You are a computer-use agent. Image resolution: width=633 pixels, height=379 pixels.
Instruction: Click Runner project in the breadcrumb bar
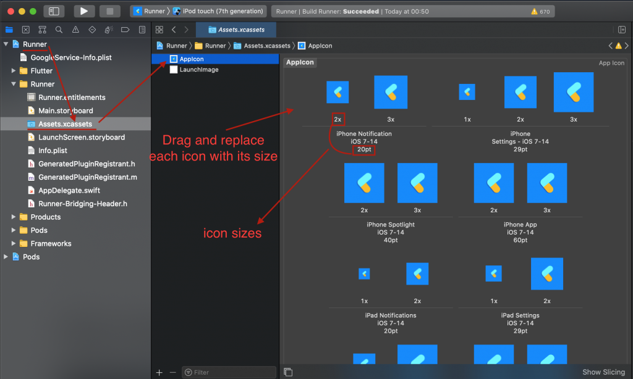[172, 46]
